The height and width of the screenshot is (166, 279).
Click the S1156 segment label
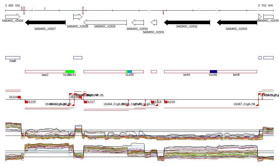click(213, 75)
